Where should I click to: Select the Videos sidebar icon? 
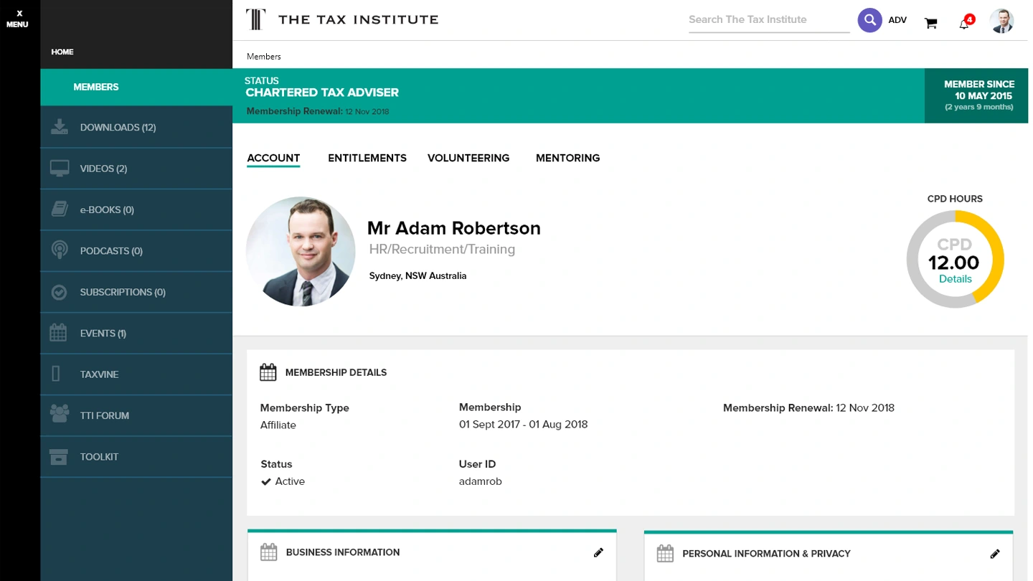(x=59, y=168)
